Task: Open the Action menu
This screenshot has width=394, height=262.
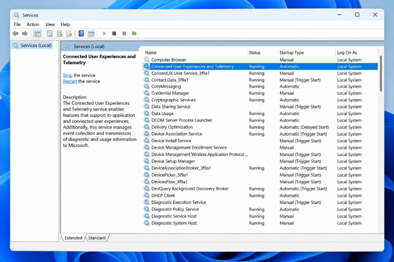Action: point(33,24)
